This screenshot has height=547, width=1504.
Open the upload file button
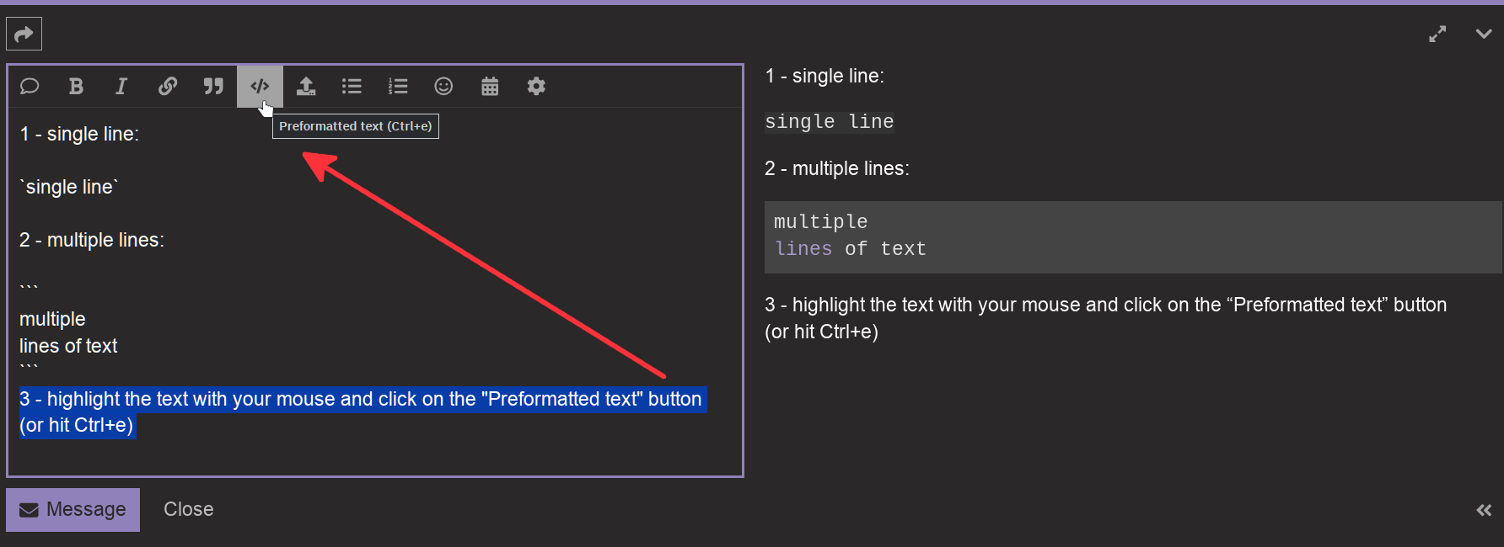coord(306,86)
